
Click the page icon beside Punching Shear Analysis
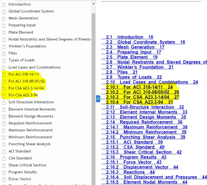click(x=4, y=144)
